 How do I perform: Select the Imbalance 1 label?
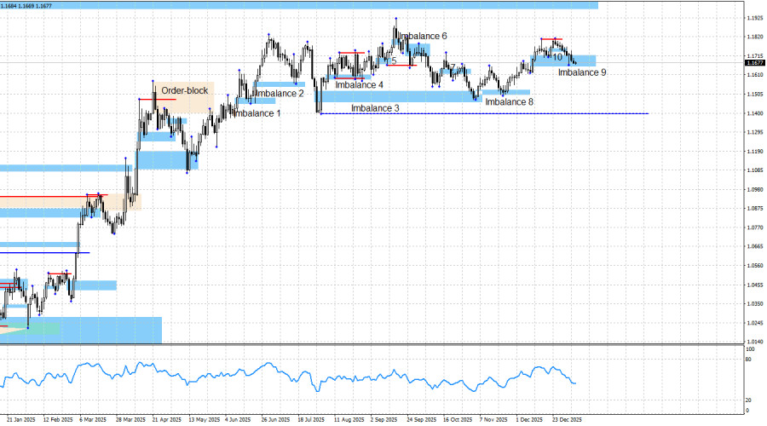click(256, 113)
